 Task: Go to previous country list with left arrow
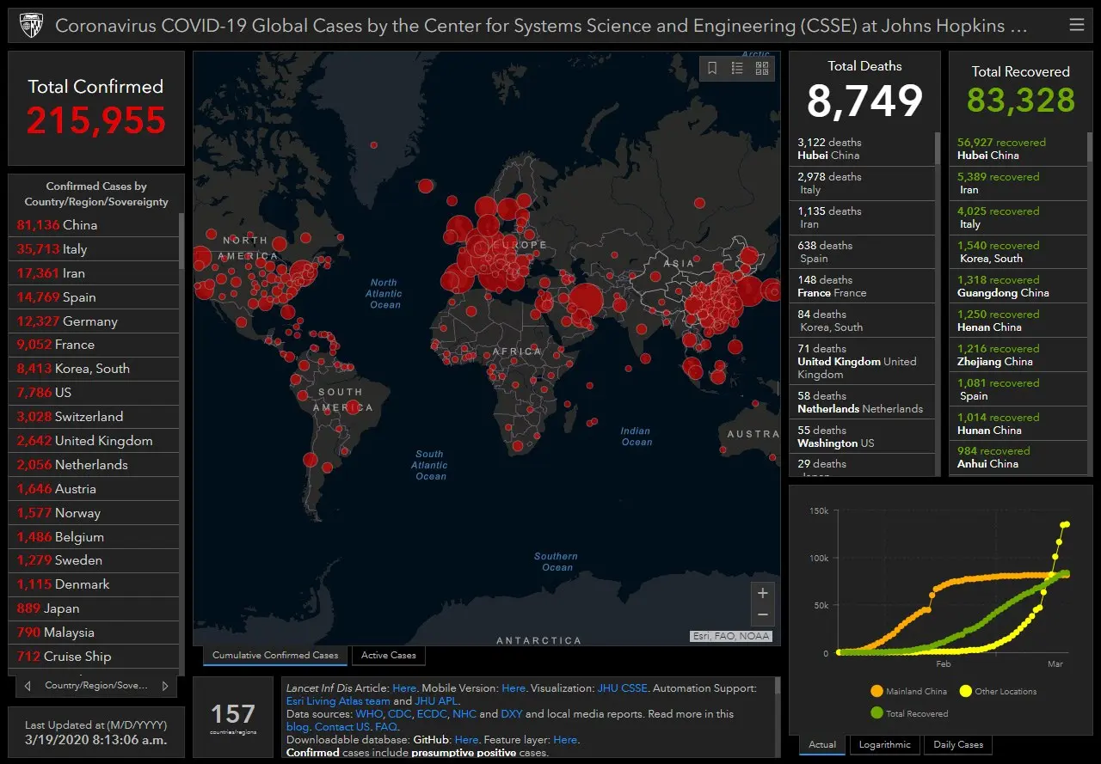(x=28, y=686)
